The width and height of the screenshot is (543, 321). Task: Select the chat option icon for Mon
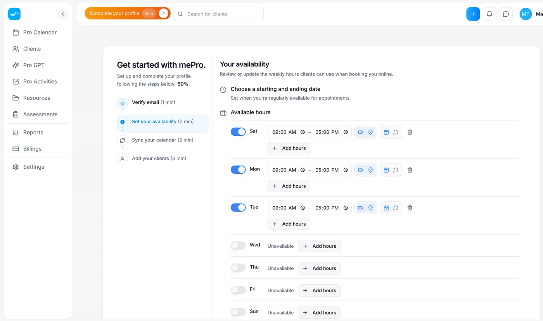click(396, 170)
